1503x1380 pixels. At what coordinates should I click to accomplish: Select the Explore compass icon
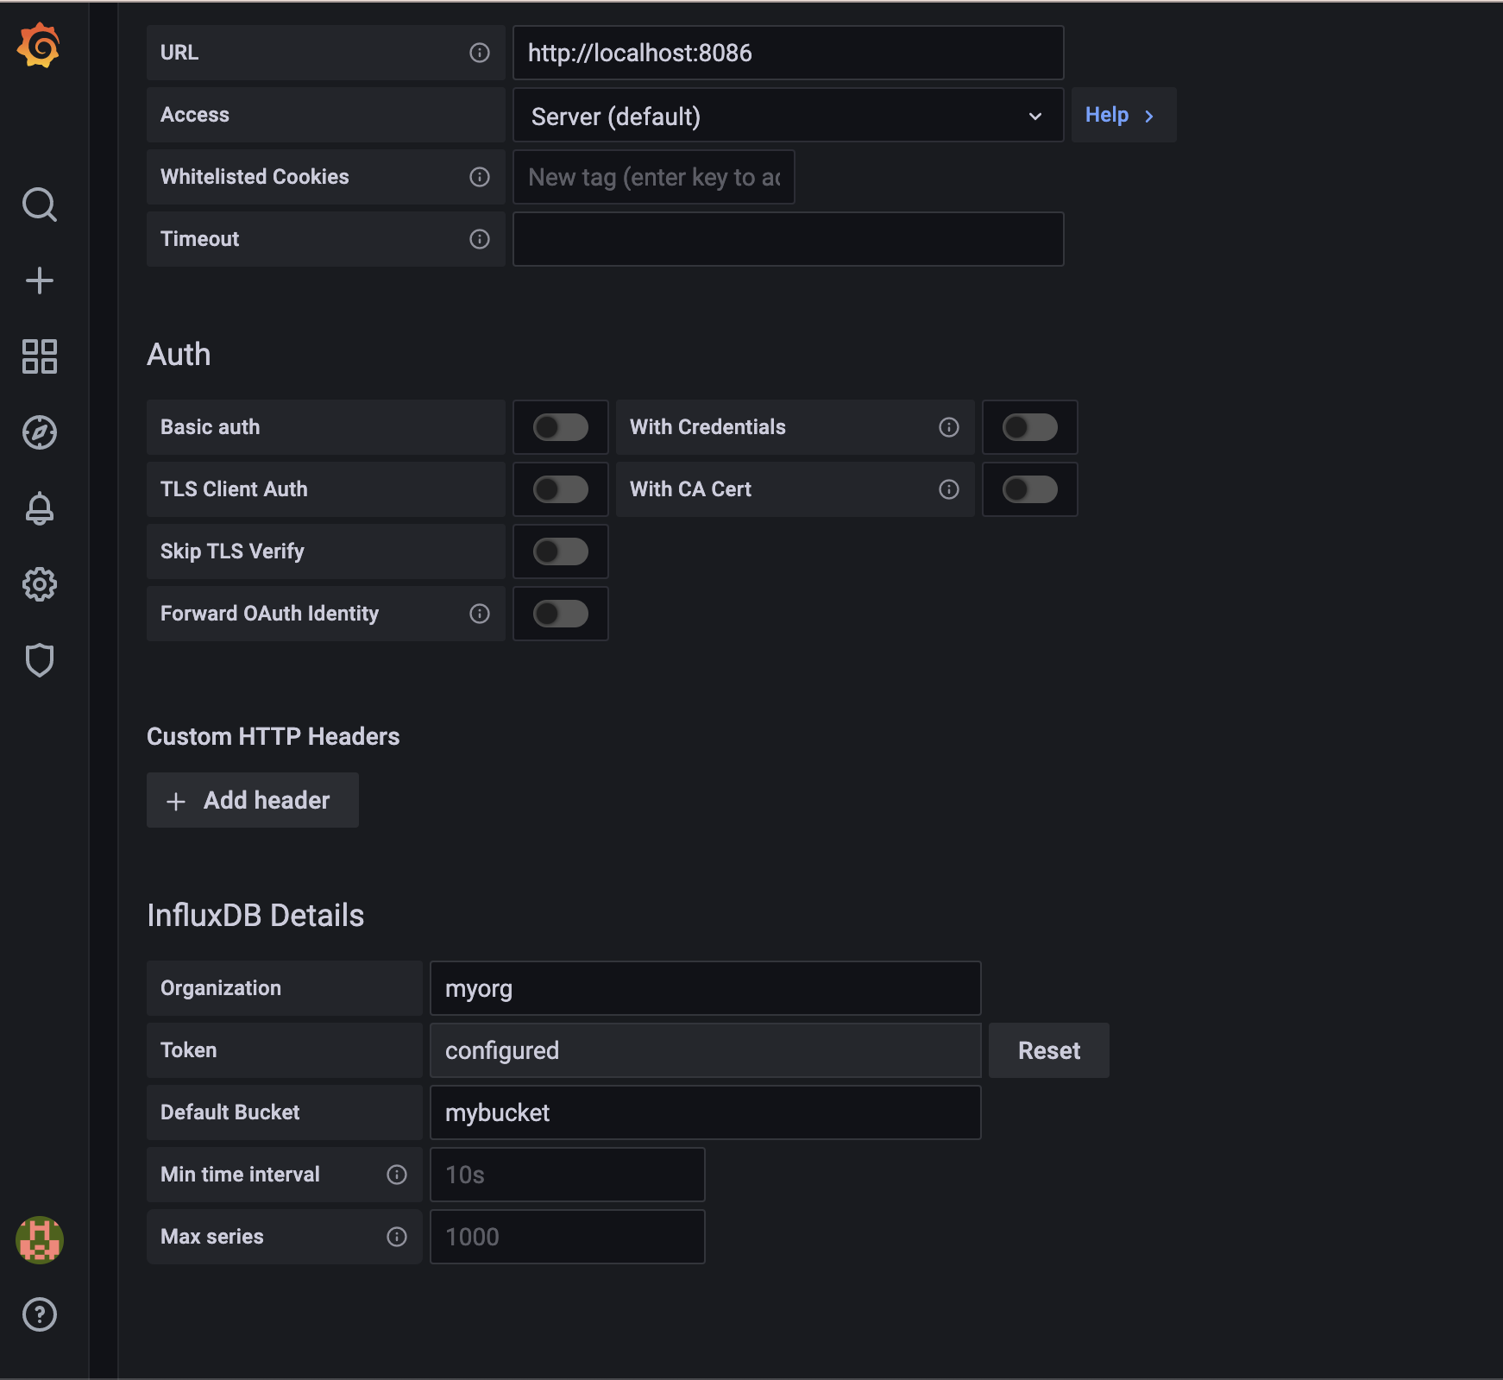(x=40, y=432)
